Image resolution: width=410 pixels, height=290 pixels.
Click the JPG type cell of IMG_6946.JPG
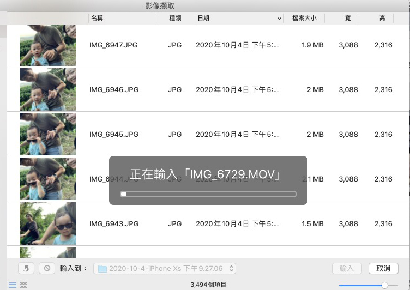174,90
